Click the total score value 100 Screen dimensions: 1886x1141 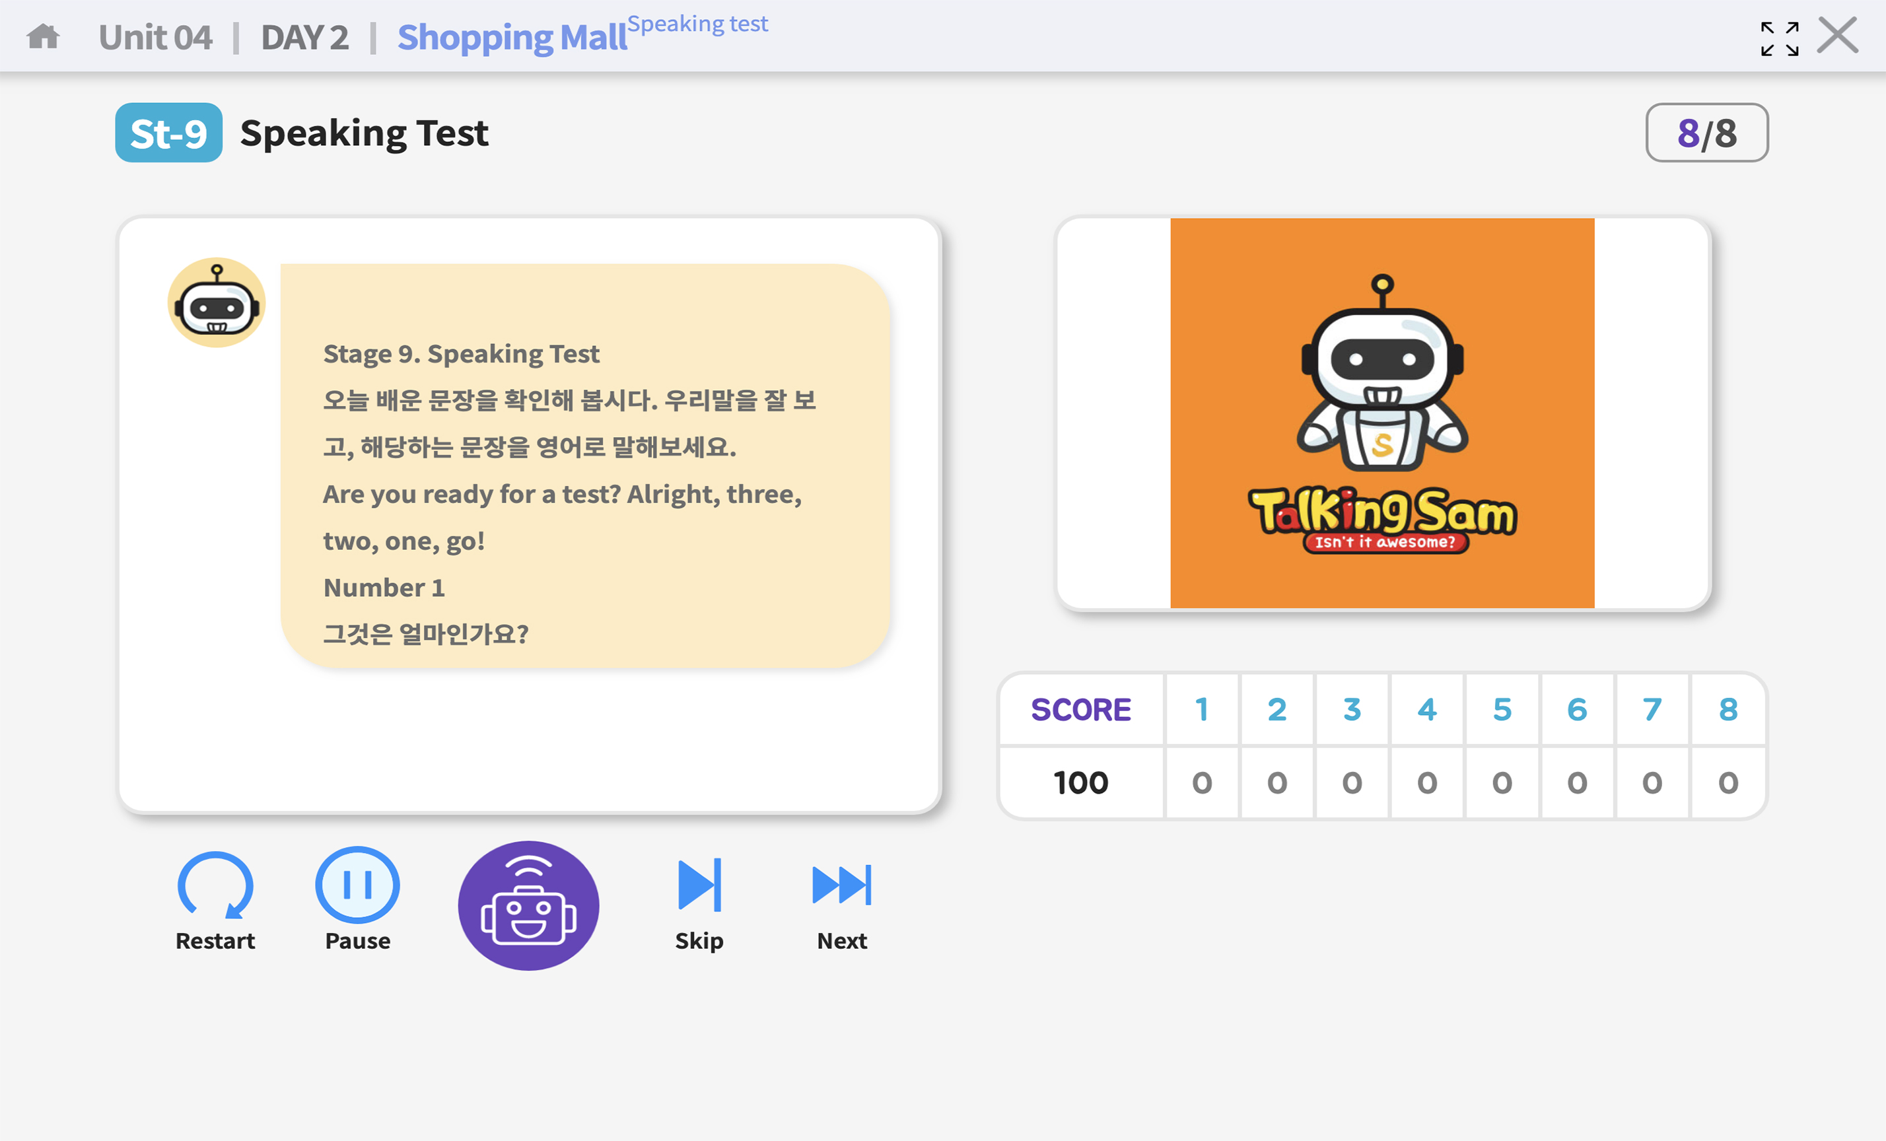pos(1081,783)
